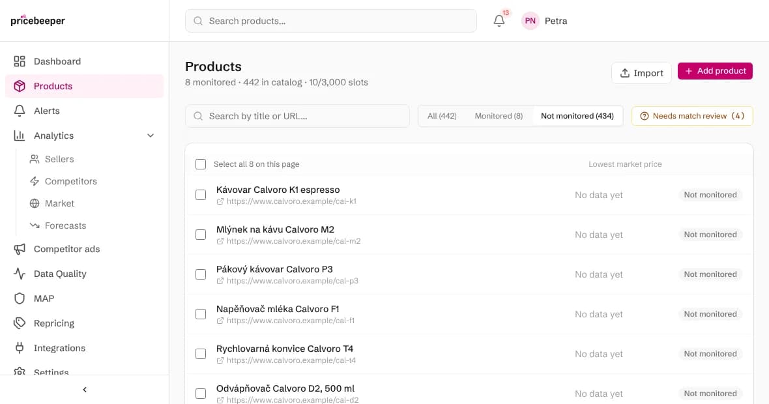This screenshot has width=769, height=404.
Task: Open the calvoro.example/cal-m2 link
Action: point(293,241)
